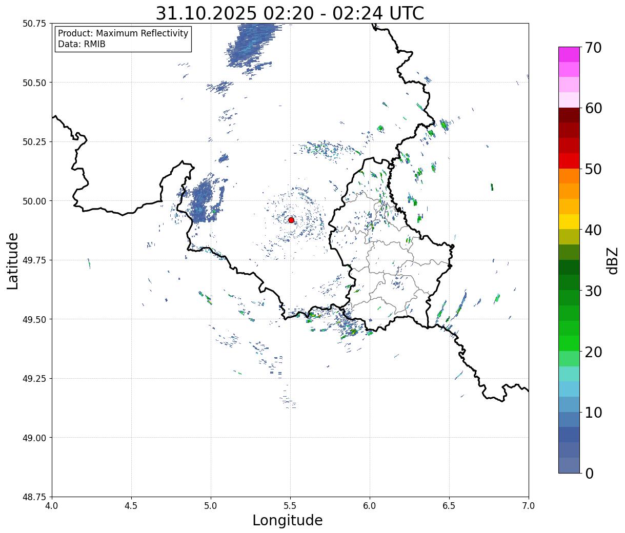
Task: Click the latitude tick label 50.00
Action: pyautogui.click(x=34, y=201)
